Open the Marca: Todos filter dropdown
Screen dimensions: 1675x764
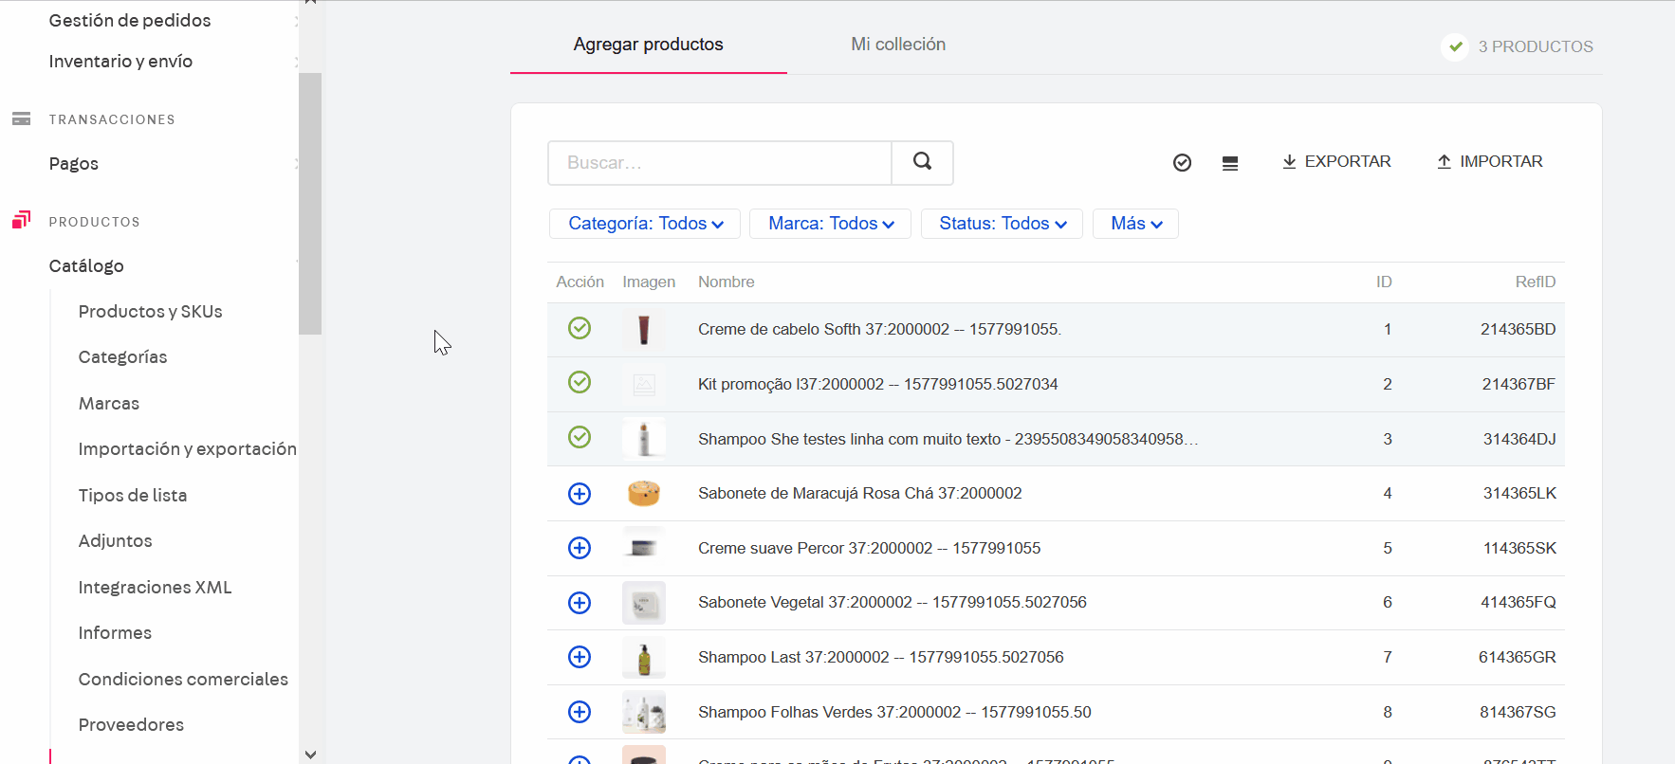pos(830,224)
